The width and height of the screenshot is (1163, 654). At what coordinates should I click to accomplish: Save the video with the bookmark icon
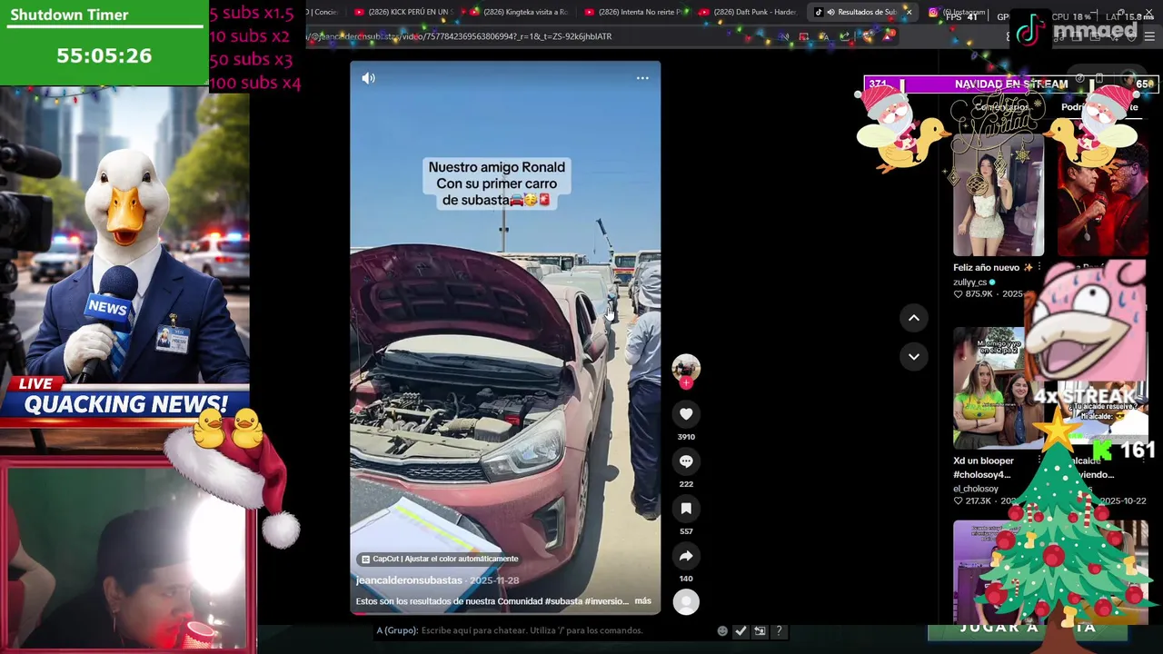[x=686, y=509]
